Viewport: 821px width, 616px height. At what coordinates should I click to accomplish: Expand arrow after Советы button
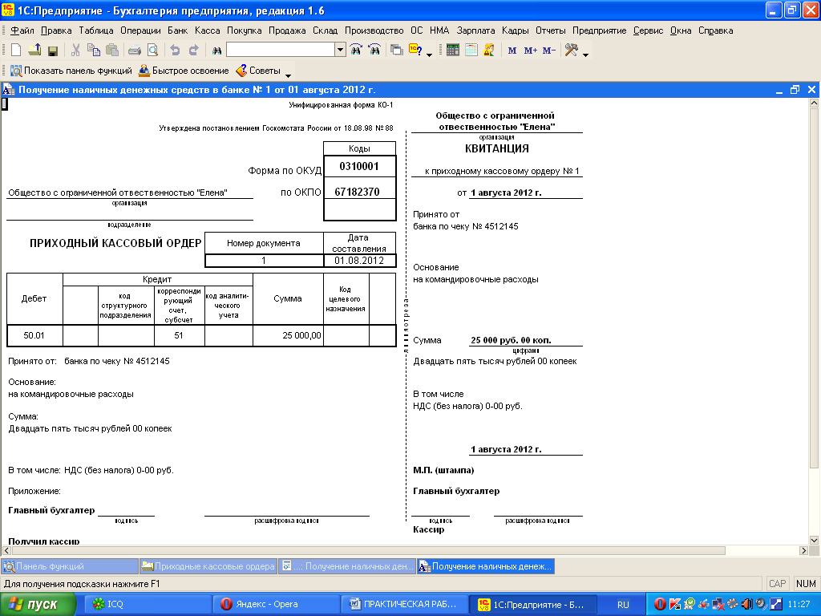coord(288,75)
